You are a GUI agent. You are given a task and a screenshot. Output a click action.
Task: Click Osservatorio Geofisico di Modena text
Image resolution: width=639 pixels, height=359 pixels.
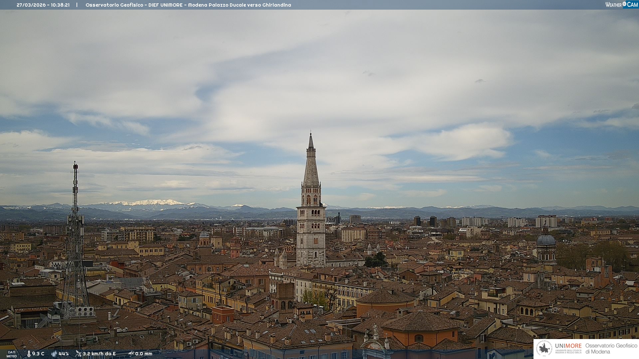611,348
